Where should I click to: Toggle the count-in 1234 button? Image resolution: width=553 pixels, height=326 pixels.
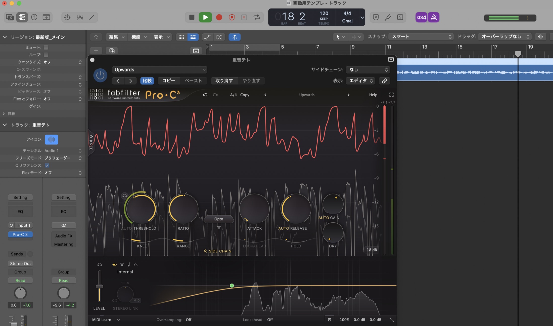[421, 17]
